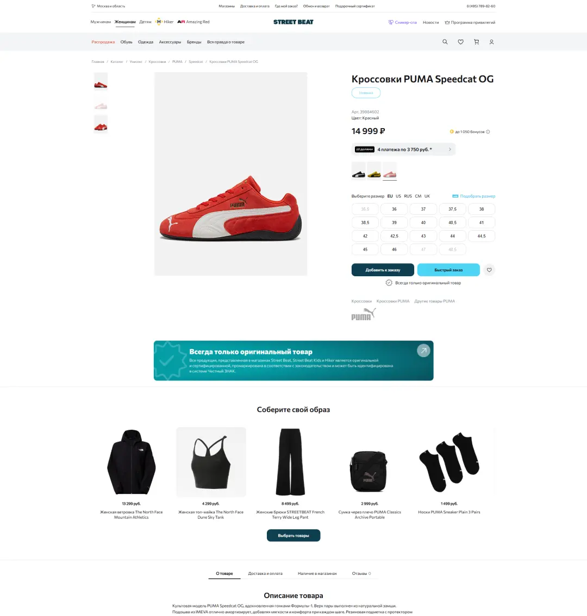The height and width of the screenshot is (616, 587).
Task: Select third product thumbnail image
Action: pos(101,124)
